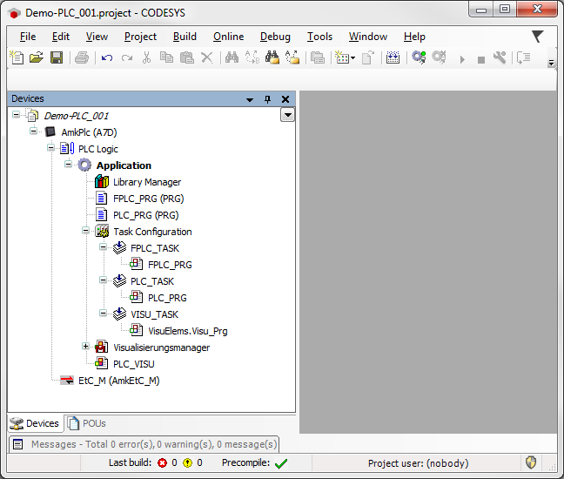
Task: Click the filter funnel icon in menu bar
Action: [537, 36]
